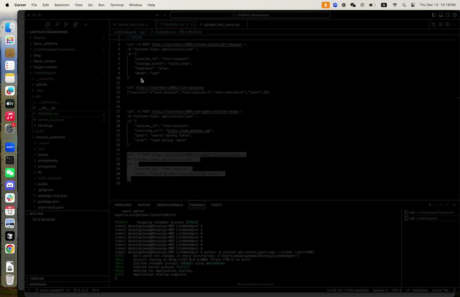Click the Untitled (Workspace) command search bar
460x297 pixels.
250,15
